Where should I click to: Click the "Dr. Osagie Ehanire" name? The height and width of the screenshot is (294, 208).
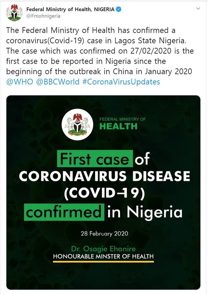click(104, 248)
